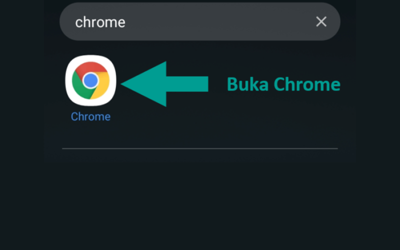The image size is (400, 250).
Task: Click the teal arrow pointing at Chrome
Action: [164, 84]
